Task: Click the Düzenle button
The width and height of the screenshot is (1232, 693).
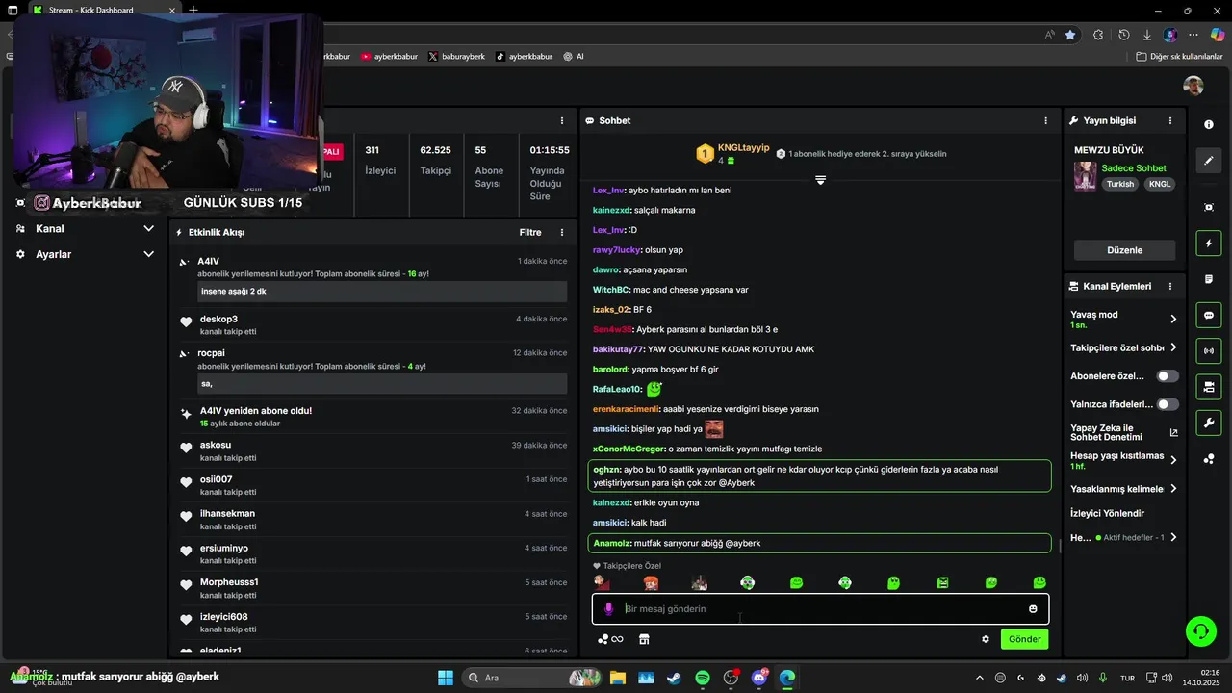Action: [x=1124, y=250]
